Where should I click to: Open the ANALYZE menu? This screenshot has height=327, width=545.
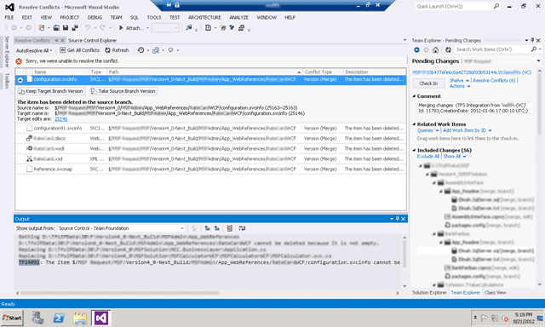coord(238,17)
